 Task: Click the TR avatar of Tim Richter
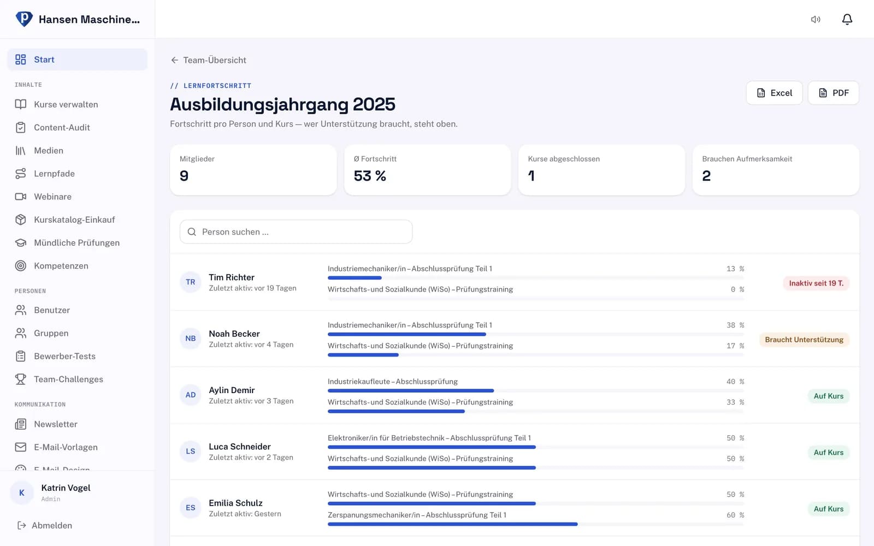pos(191,282)
